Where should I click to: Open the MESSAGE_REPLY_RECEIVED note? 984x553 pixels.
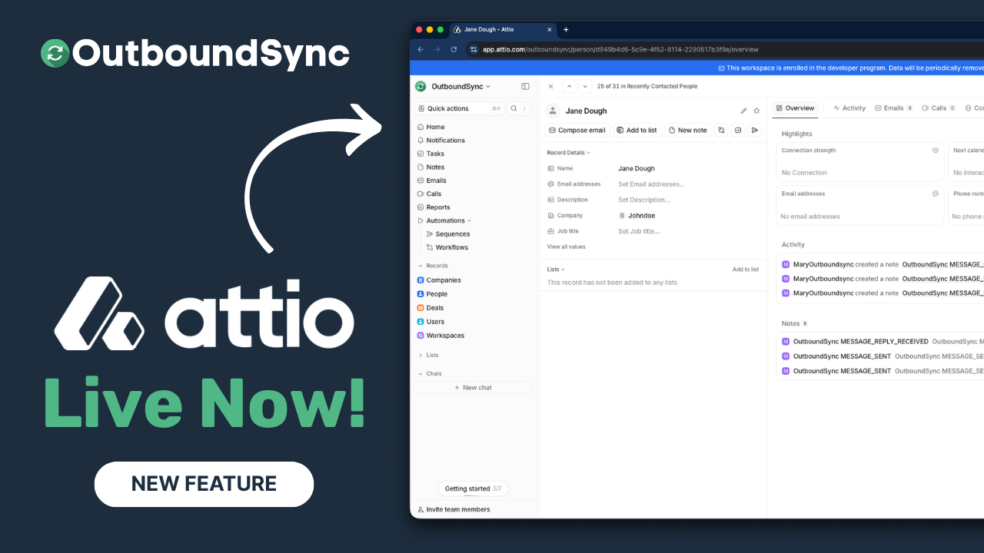[861, 342]
